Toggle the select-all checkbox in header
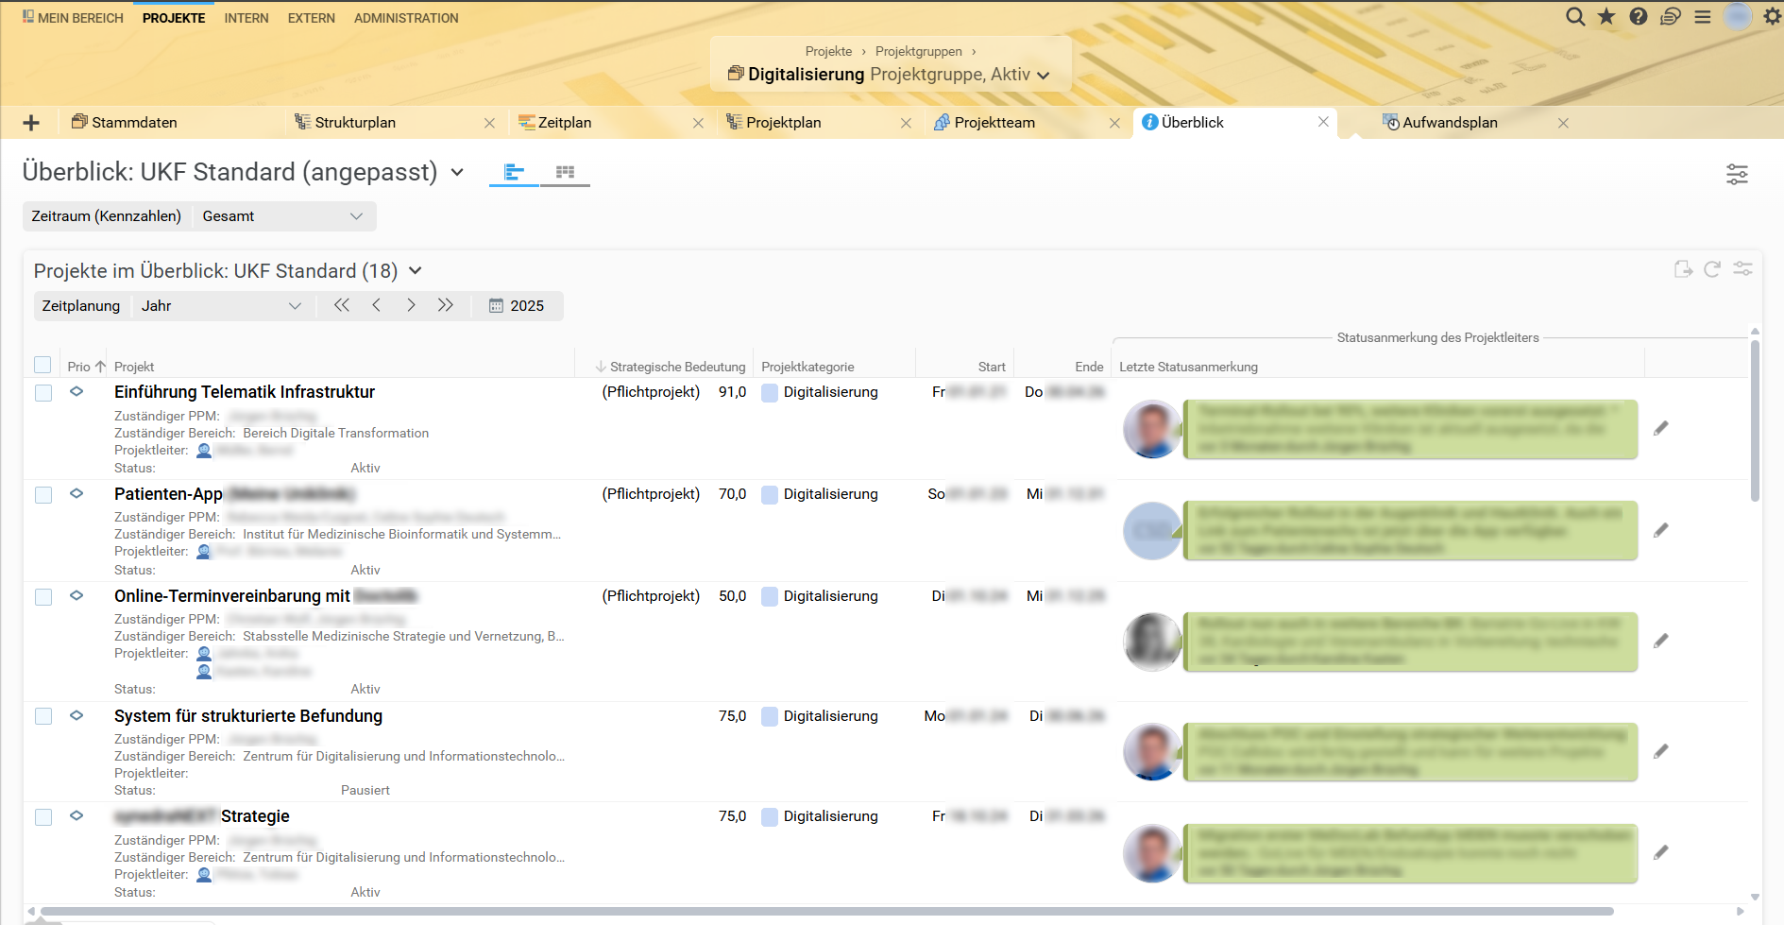The image size is (1784, 925). 42,365
